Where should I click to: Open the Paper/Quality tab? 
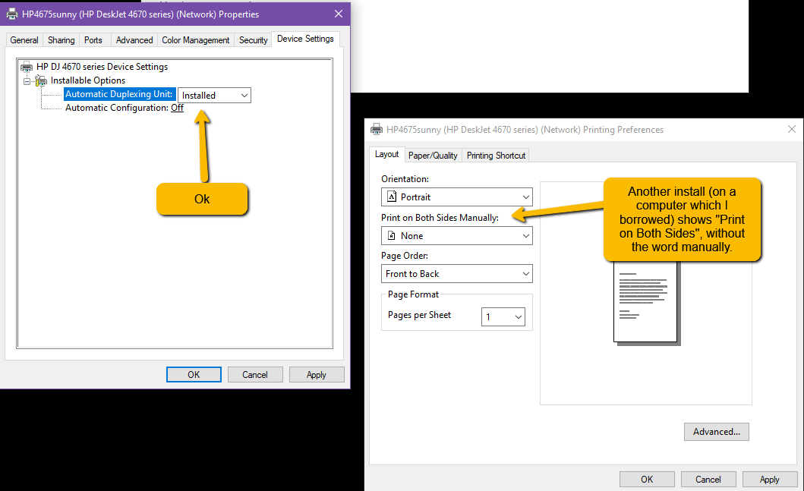coord(433,156)
